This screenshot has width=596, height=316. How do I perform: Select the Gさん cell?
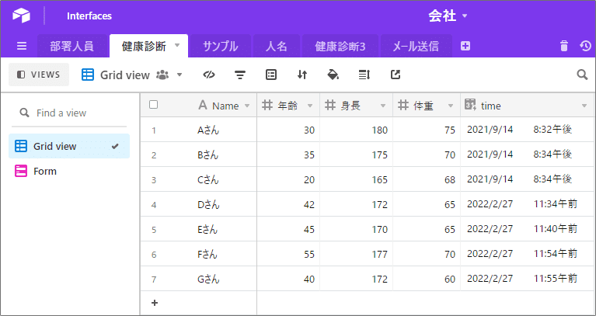[208, 280]
